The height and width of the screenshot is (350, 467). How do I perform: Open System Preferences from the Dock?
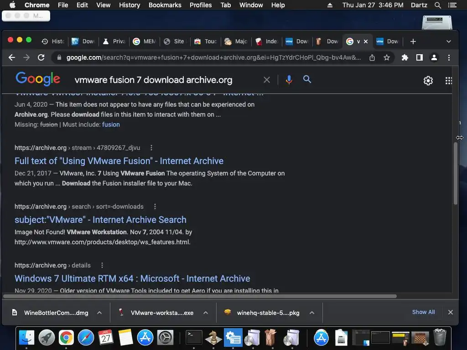[x=165, y=338]
